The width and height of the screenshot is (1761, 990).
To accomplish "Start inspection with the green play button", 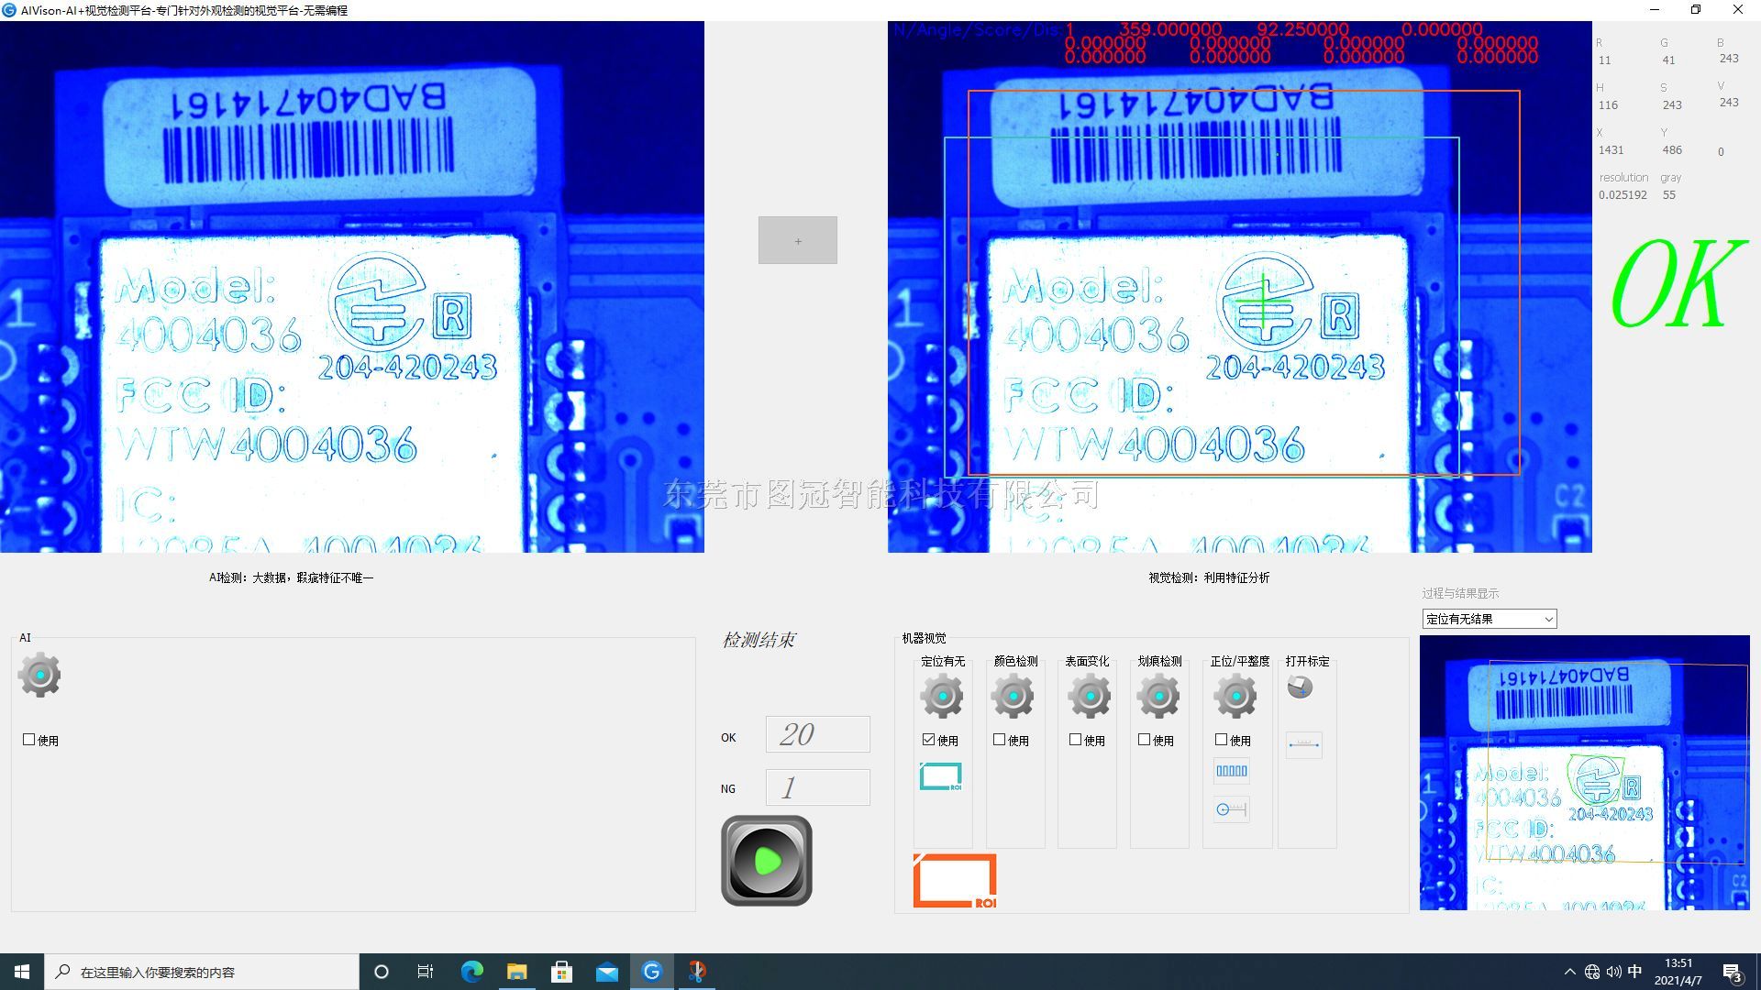I will [x=767, y=861].
